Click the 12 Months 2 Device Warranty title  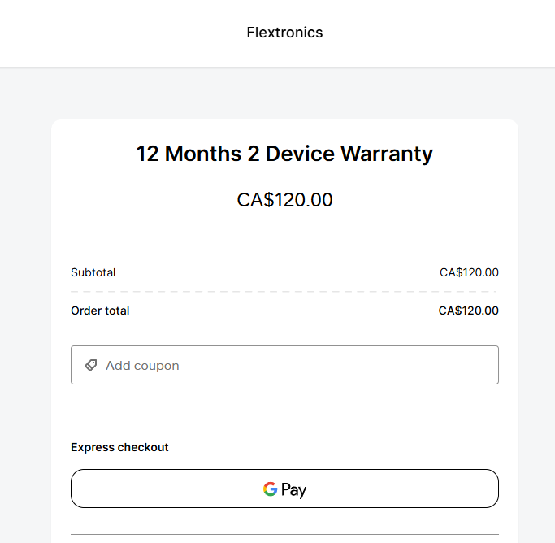coord(284,154)
